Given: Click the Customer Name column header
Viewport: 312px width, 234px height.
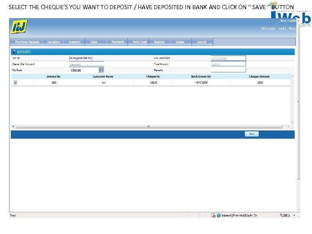Looking at the screenshot, I should click(103, 76).
